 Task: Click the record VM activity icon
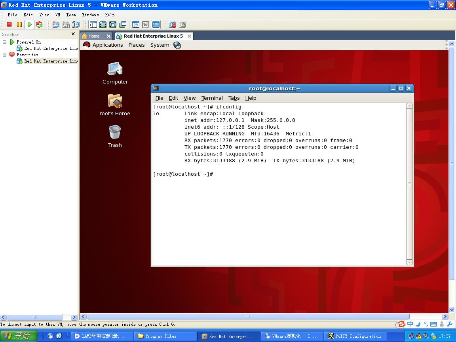pos(173,25)
